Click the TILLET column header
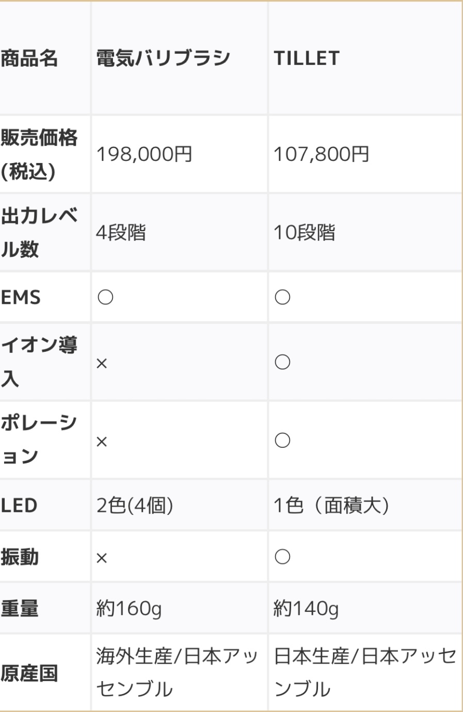 click(307, 58)
